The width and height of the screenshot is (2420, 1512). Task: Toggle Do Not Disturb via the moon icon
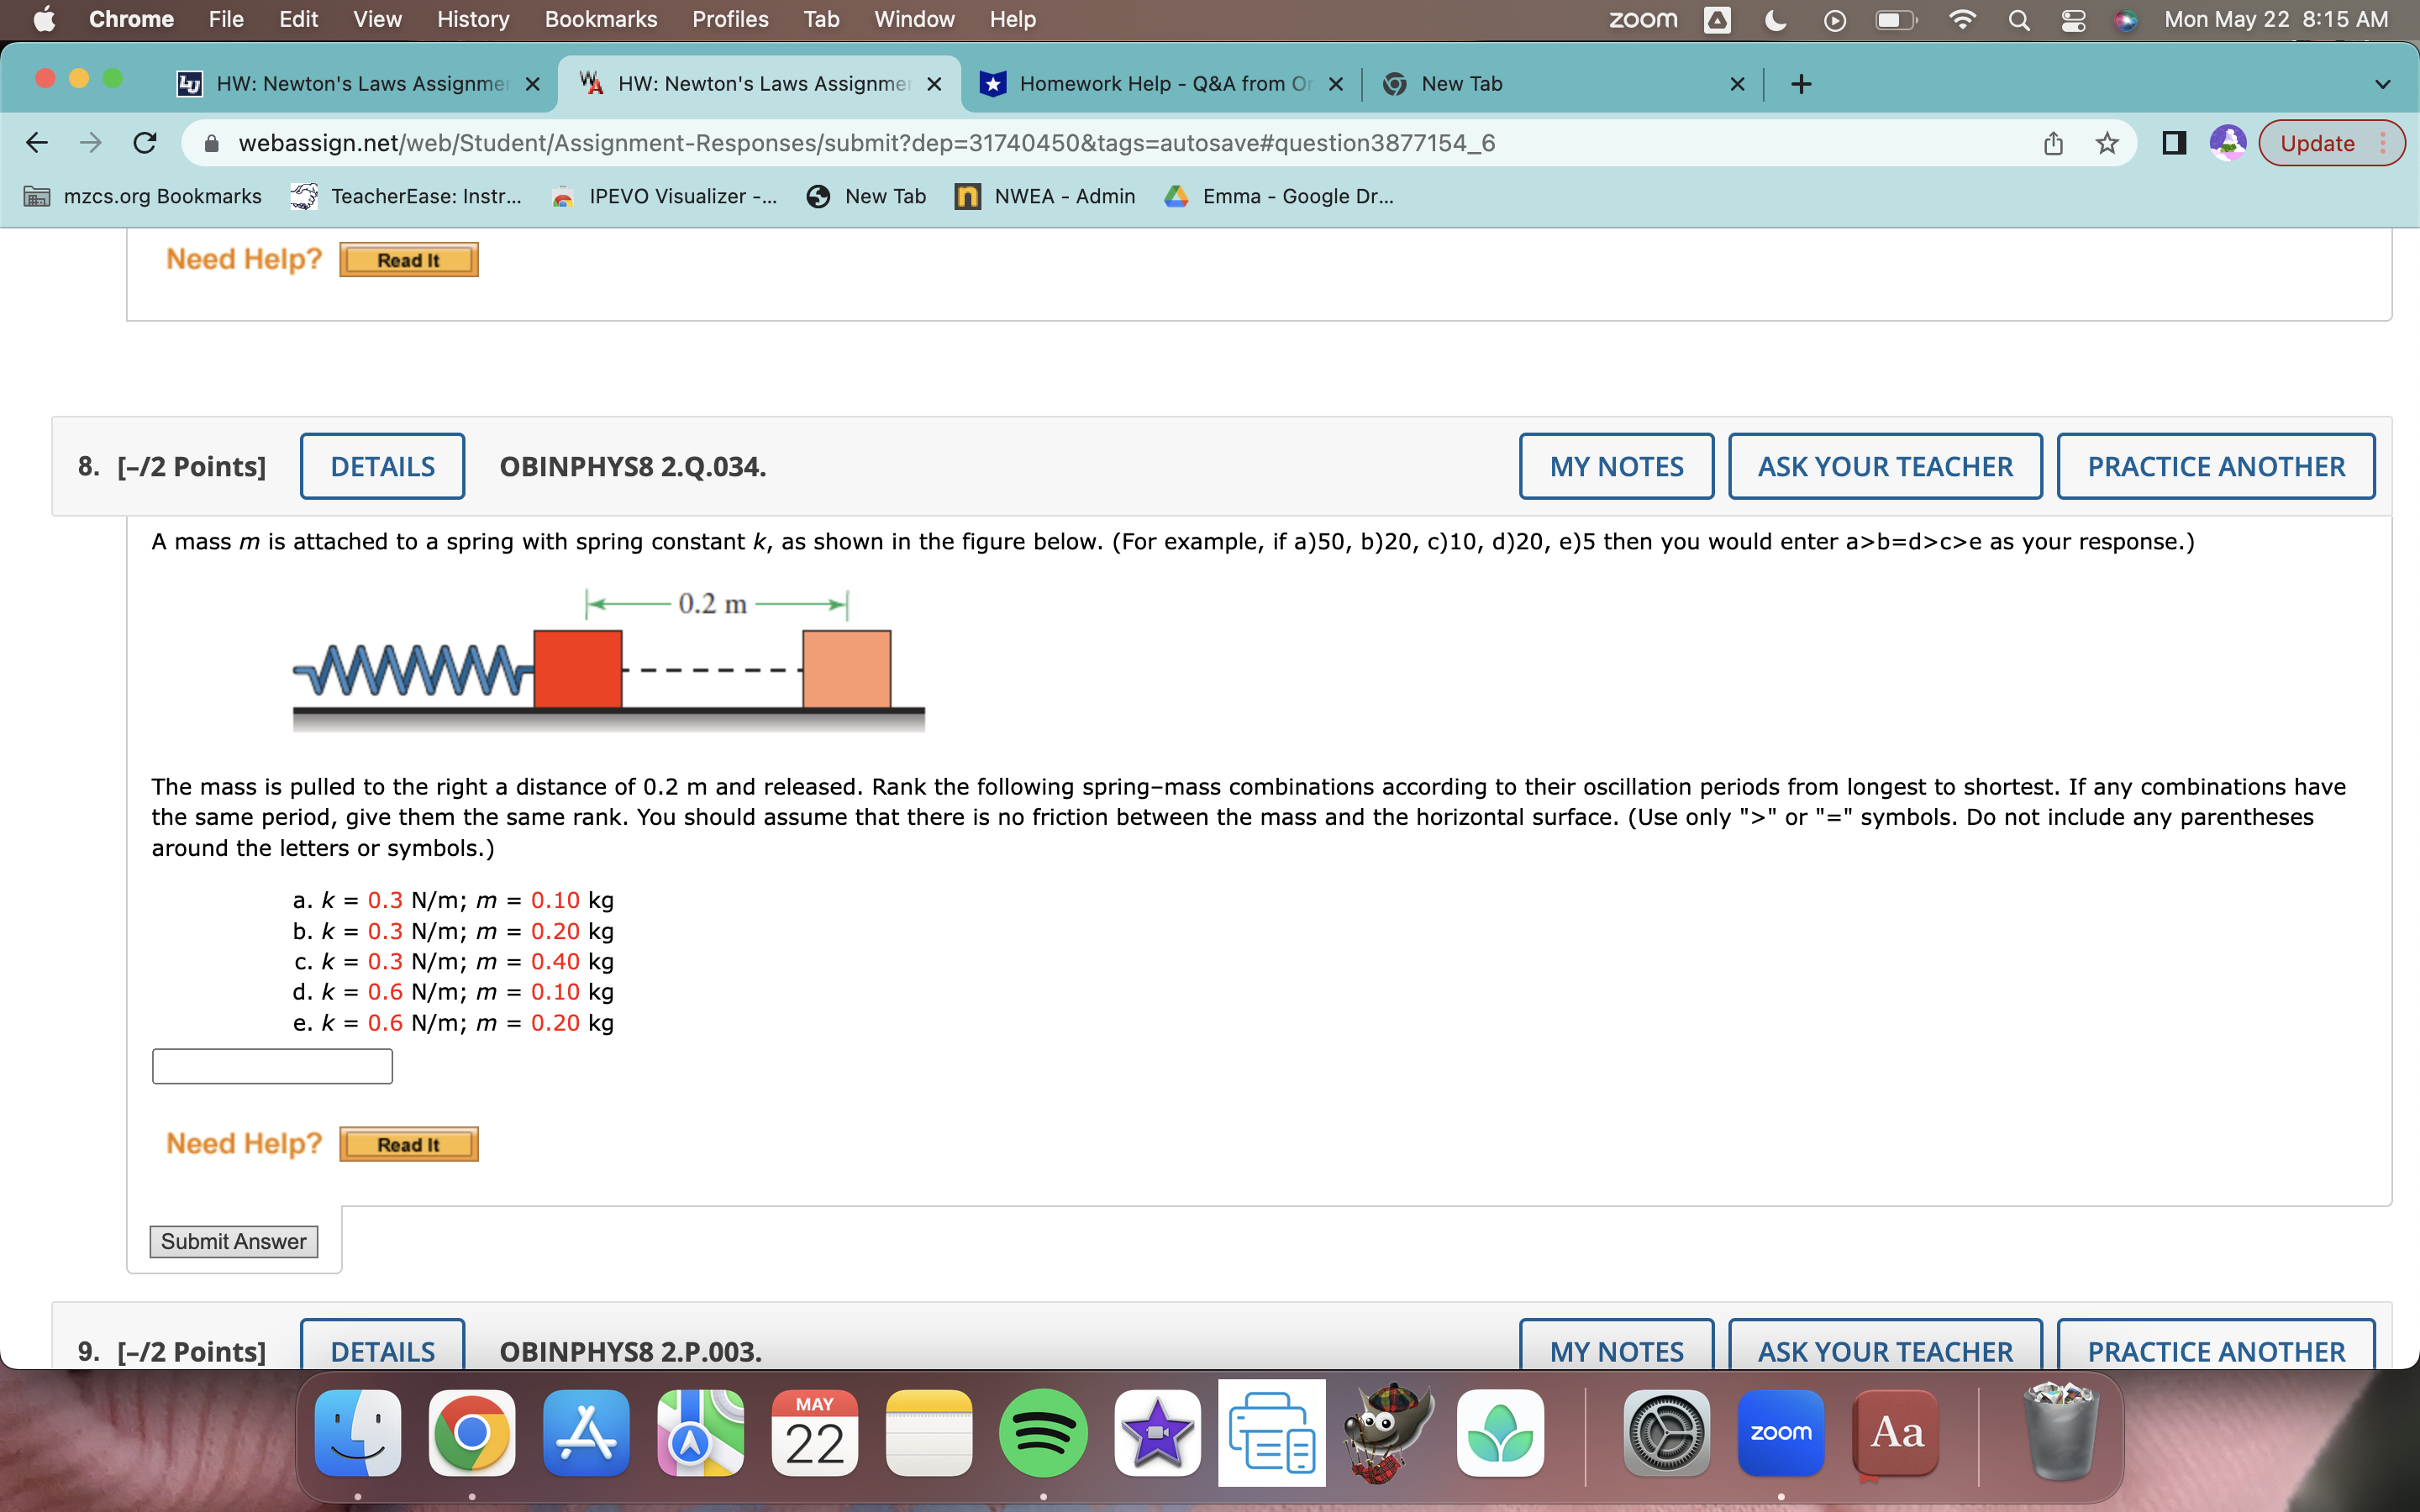[1776, 19]
